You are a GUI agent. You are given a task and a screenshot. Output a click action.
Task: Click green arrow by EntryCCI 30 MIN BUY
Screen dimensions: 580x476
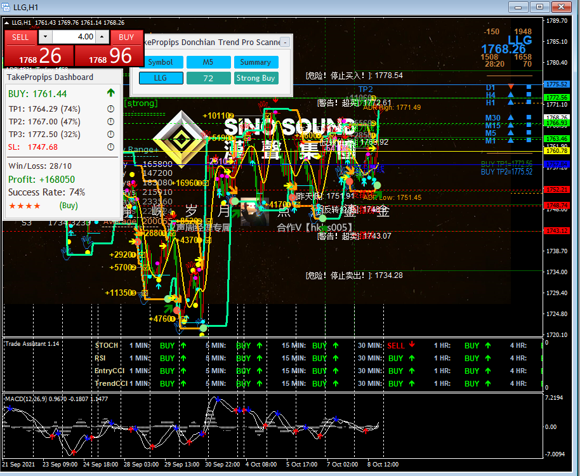(x=412, y=371)
